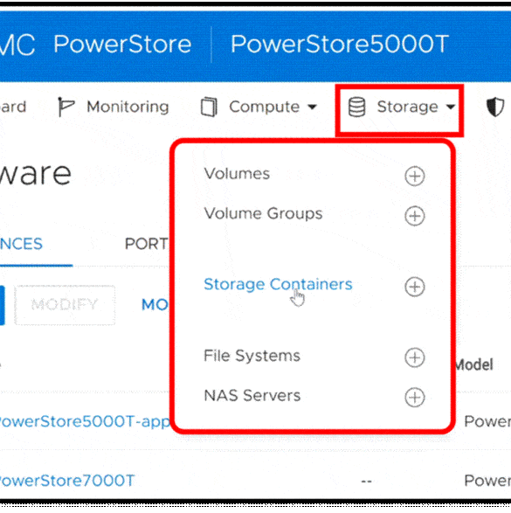The image size is (511, 513).
Task: Select Storage Containers menu entry
Action: click(x=278, y=284)
